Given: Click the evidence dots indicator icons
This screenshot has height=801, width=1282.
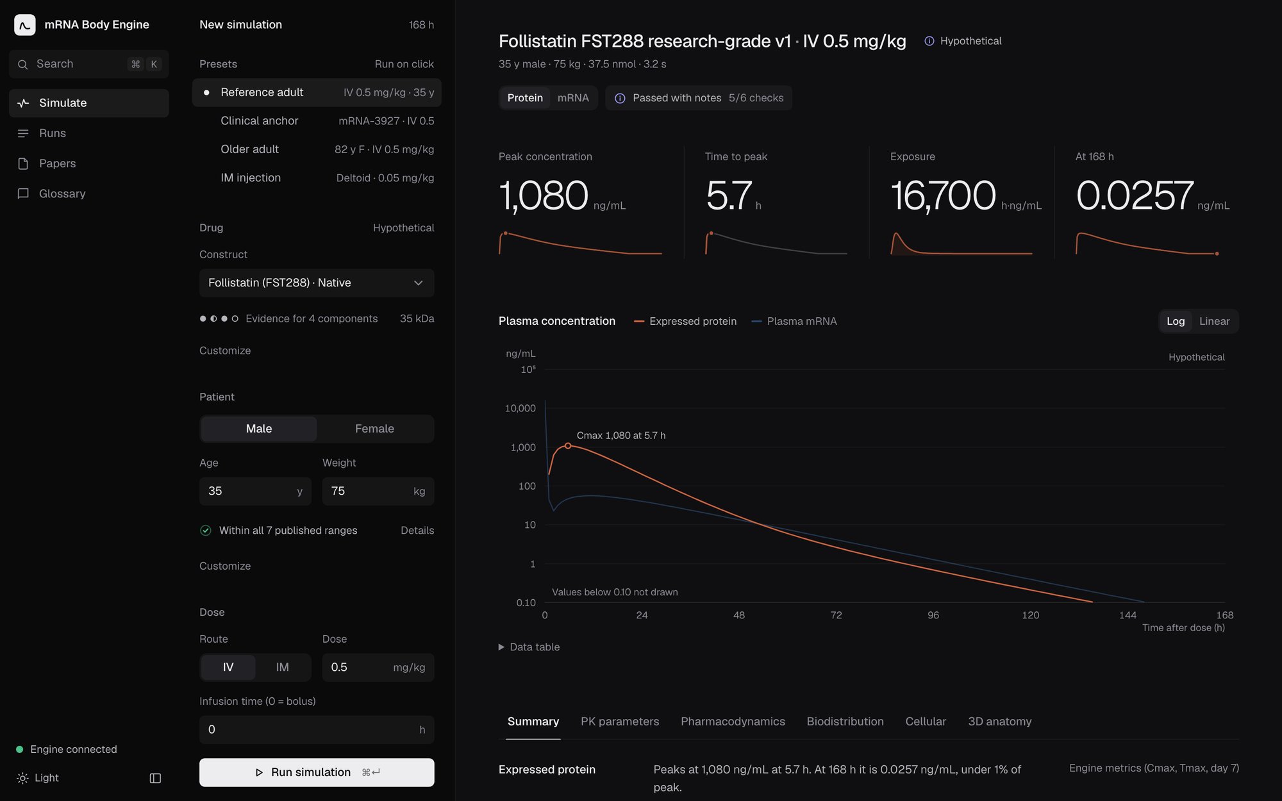Looking at the screenshot, I should tap(219, 318).
